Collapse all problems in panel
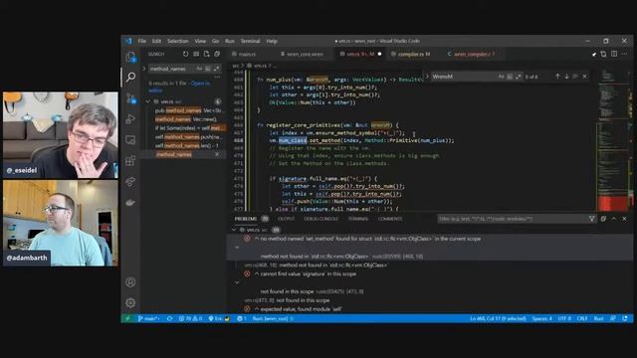 (x=603, y=219)
